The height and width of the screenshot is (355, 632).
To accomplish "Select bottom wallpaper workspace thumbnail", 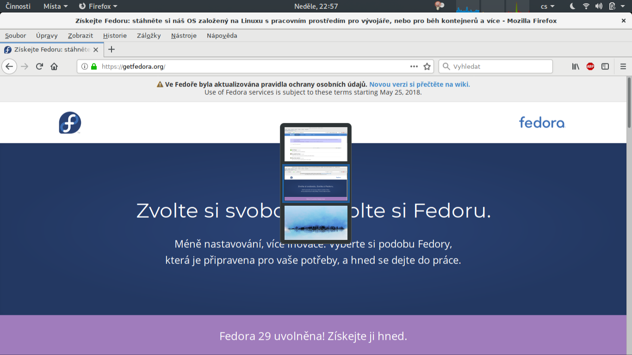I will 316,223.
